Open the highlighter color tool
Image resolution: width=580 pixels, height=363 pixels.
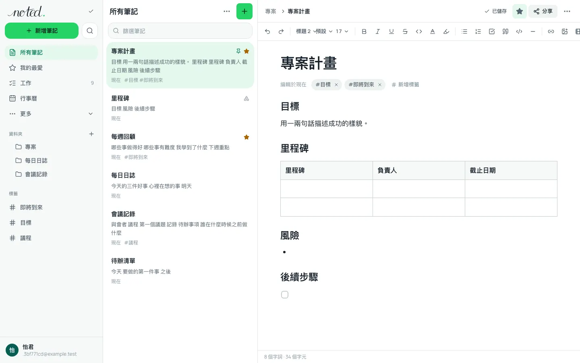pos(446,31)
